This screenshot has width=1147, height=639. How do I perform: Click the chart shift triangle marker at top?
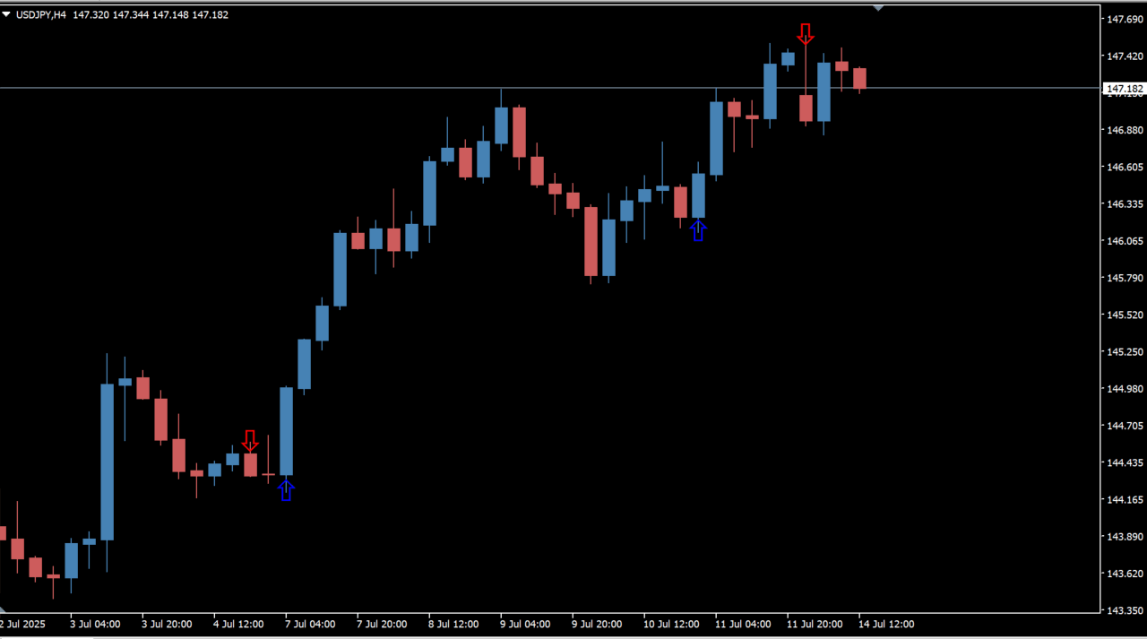[x=878, y=7]
